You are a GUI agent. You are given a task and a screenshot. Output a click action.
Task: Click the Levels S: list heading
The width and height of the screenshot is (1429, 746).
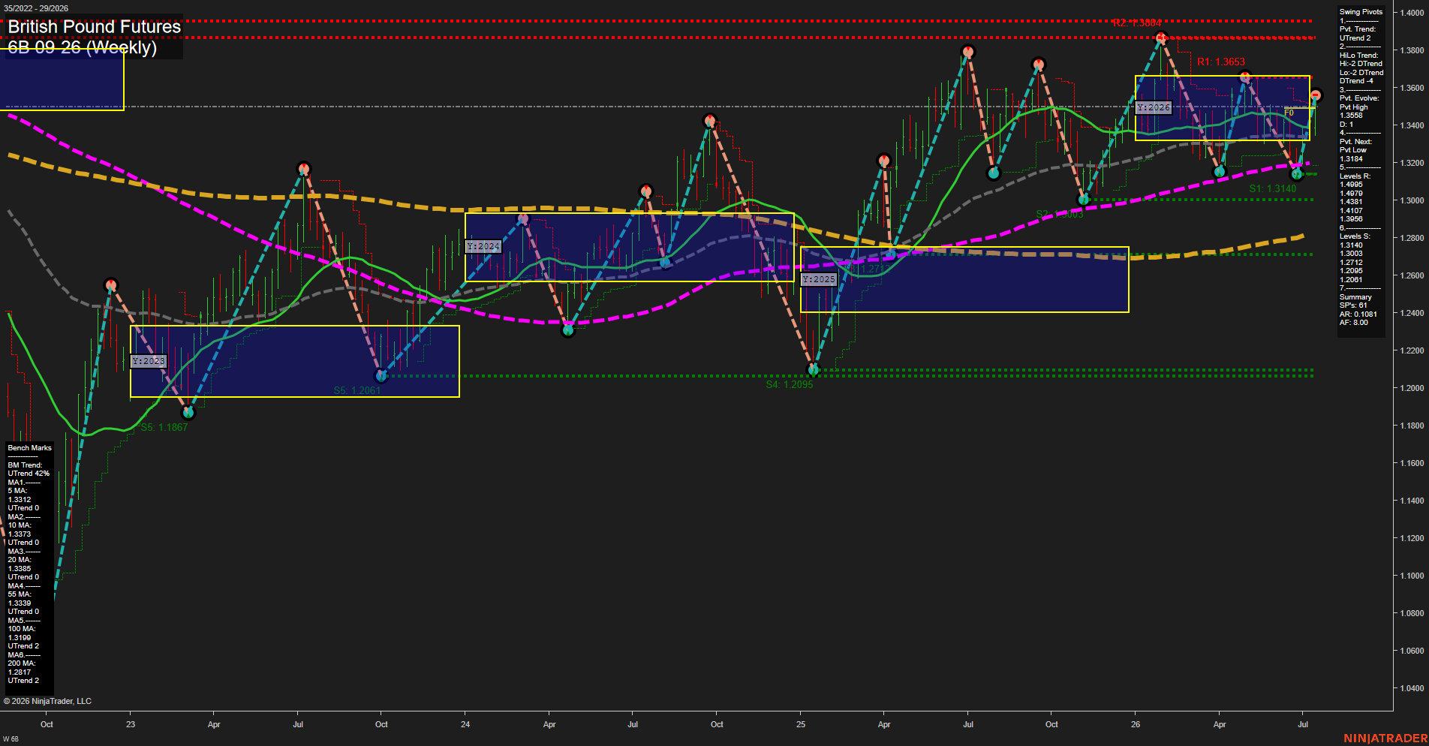click(1355, 236)
